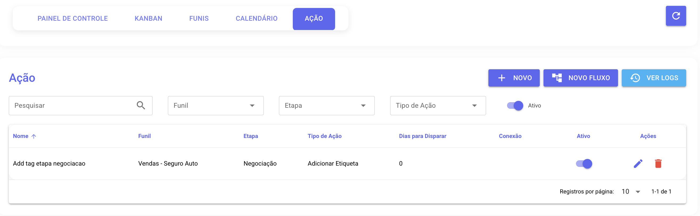
Task: Expand the Etapa filter dropdown
Action: pyautogui.click(x=326, y=105)
